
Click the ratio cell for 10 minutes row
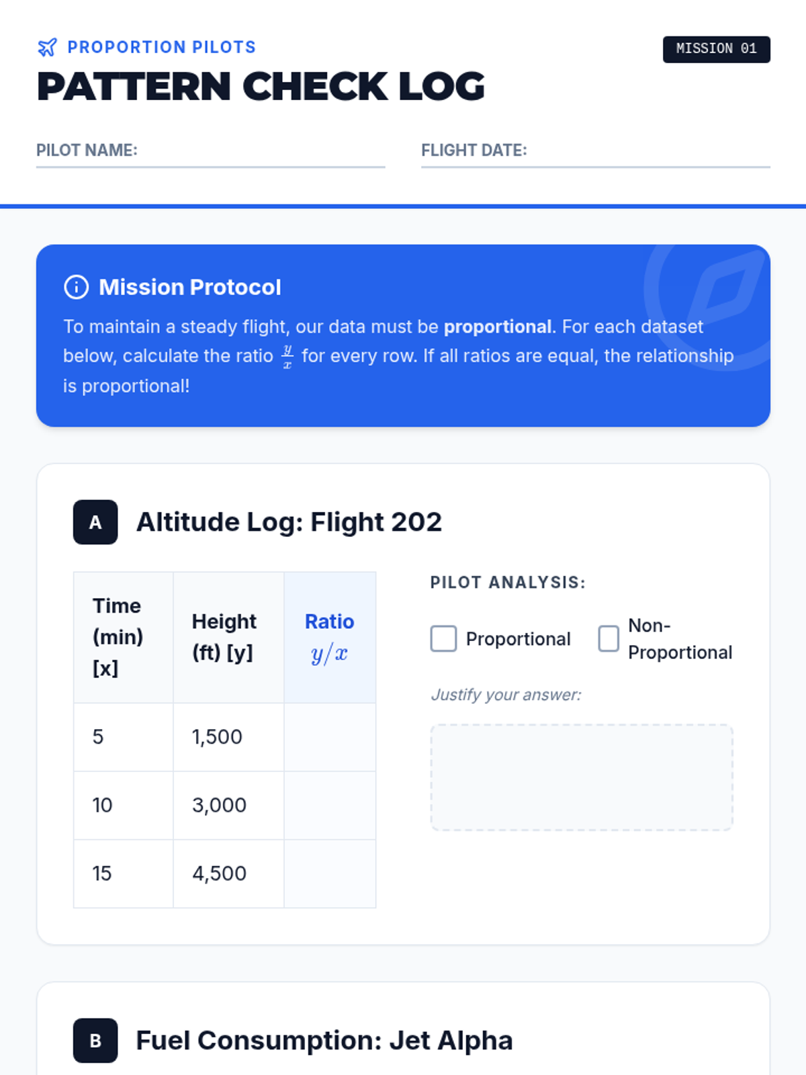(x=330, y=806)
